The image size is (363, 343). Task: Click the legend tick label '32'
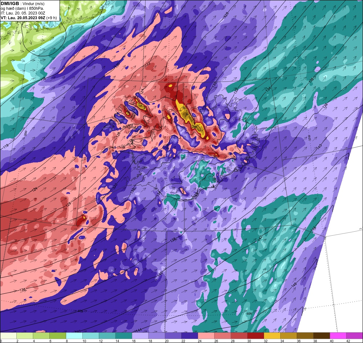[266, 341]
